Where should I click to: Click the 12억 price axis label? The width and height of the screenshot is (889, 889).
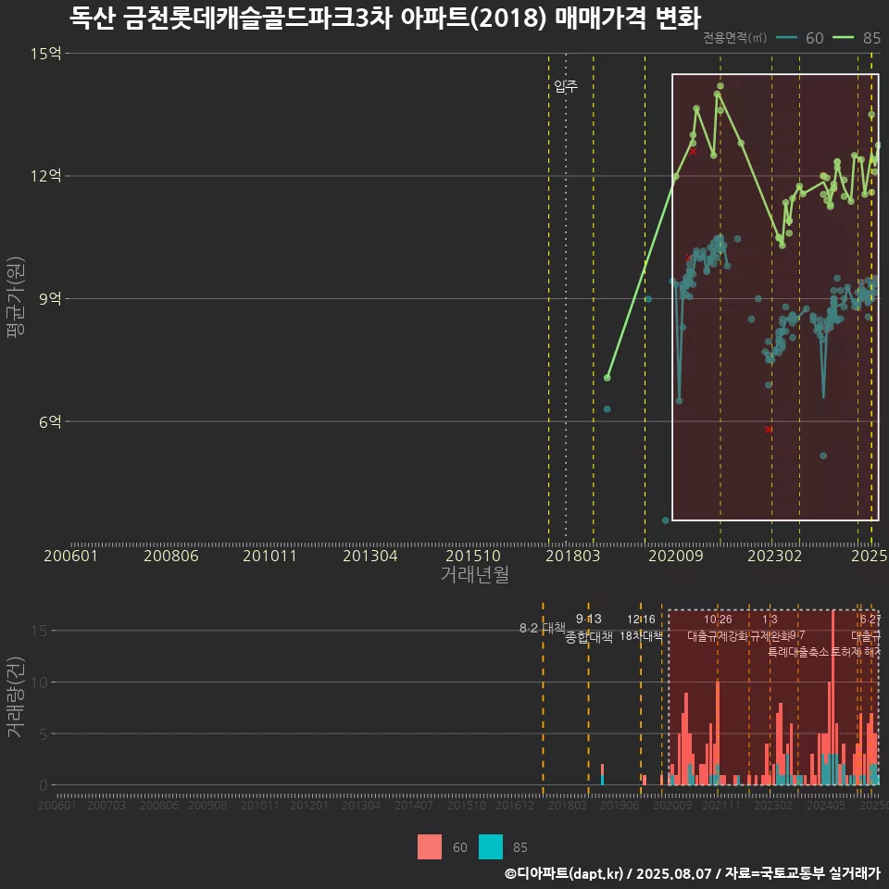coord(45,176)
